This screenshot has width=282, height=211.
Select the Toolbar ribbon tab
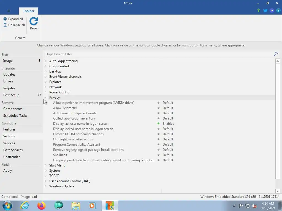tap(28, 11)
